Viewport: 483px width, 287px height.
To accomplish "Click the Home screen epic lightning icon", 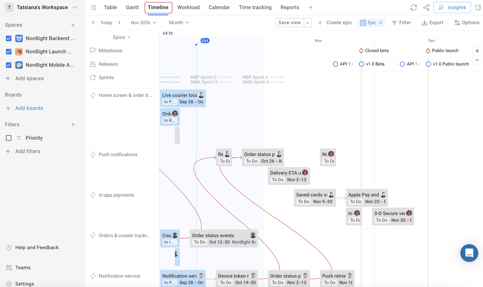I will [x=93, y=95].
